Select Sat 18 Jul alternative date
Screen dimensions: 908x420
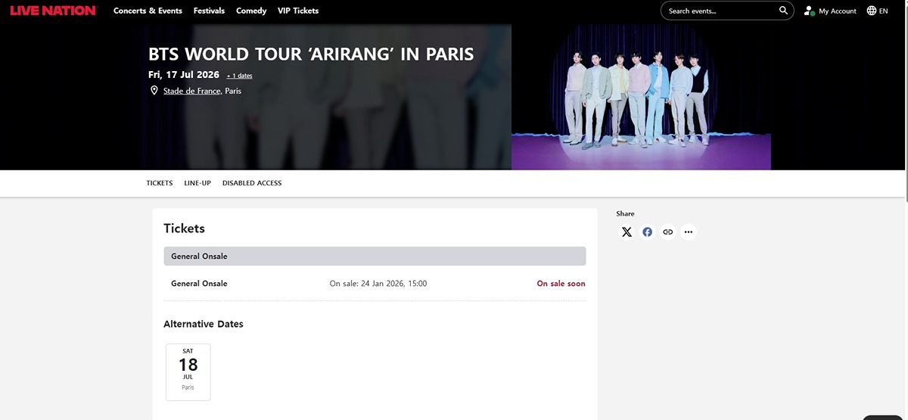(188, 372)
